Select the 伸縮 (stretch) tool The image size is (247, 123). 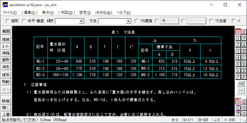pyautogui.click(x=6, y=53)
